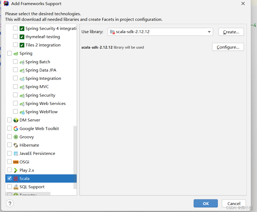This screenshot has width=257, height=212.
Task: Click the thymeleaf-testing green icon
Action: [22, 37]
